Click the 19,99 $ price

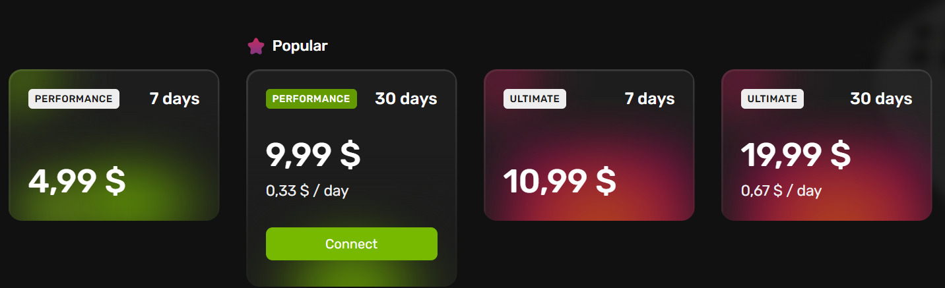796,155
